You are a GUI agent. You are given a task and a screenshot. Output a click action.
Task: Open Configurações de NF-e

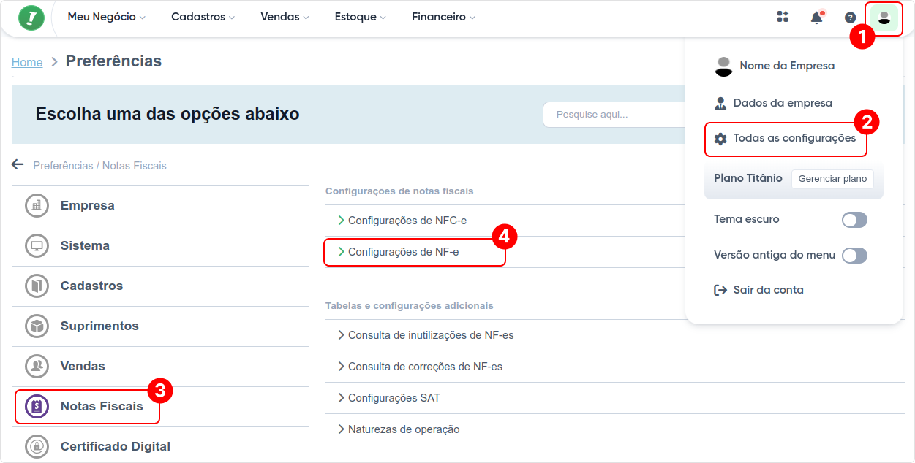tap(403, 252)
